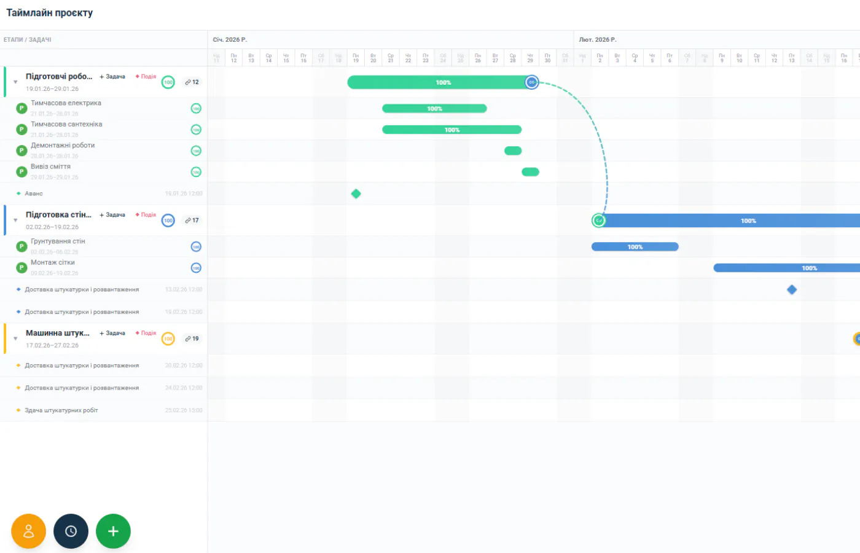Click the dependency connector at green bar's end
This screenshot has width=860, height=553.
point(532,82)
